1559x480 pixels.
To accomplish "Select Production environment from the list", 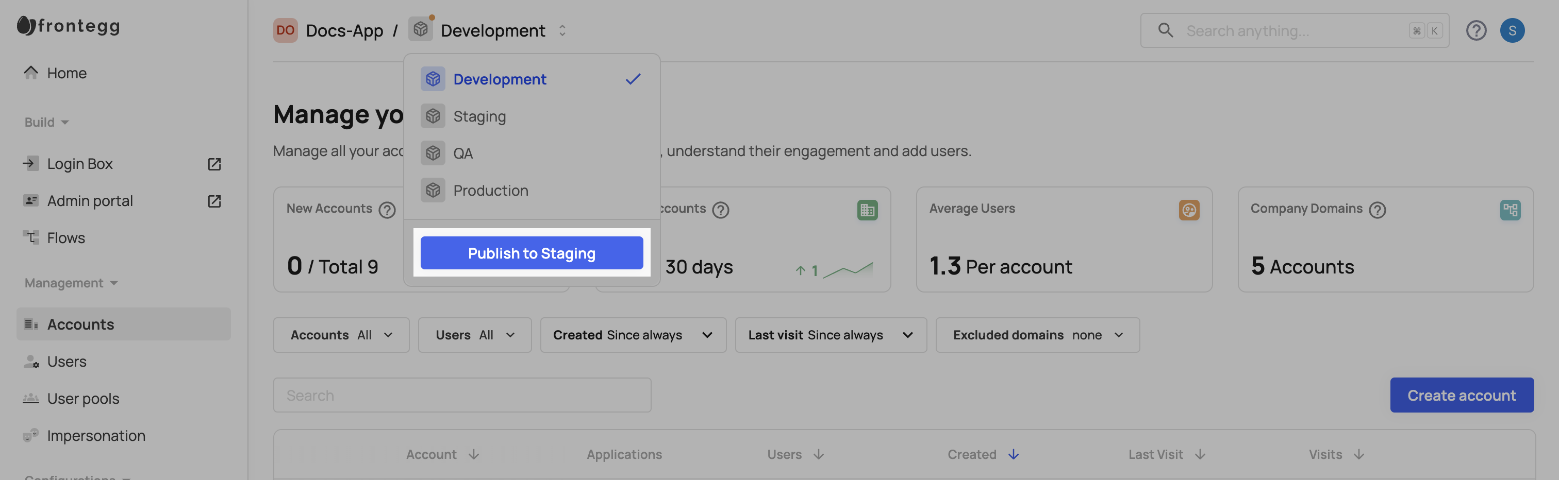I will tap(490, 191).
